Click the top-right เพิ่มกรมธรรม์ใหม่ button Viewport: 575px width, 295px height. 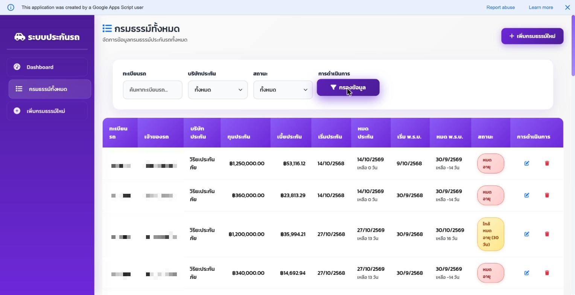[x=532, y=36]
